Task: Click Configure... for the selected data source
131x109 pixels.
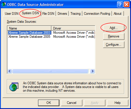Action: coord(114,45)
